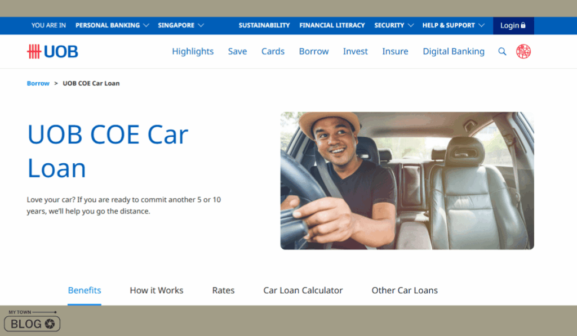Switch to the Rates tab
The image size is (577, 336).
[x=223, y=290]
